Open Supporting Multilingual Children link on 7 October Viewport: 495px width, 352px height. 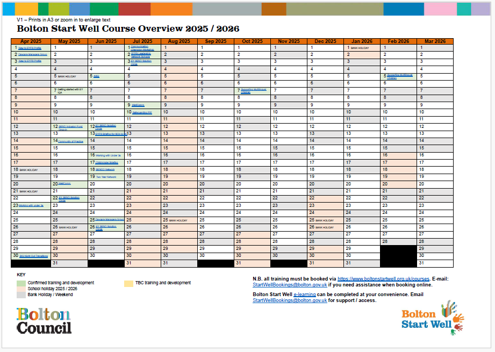254,91
